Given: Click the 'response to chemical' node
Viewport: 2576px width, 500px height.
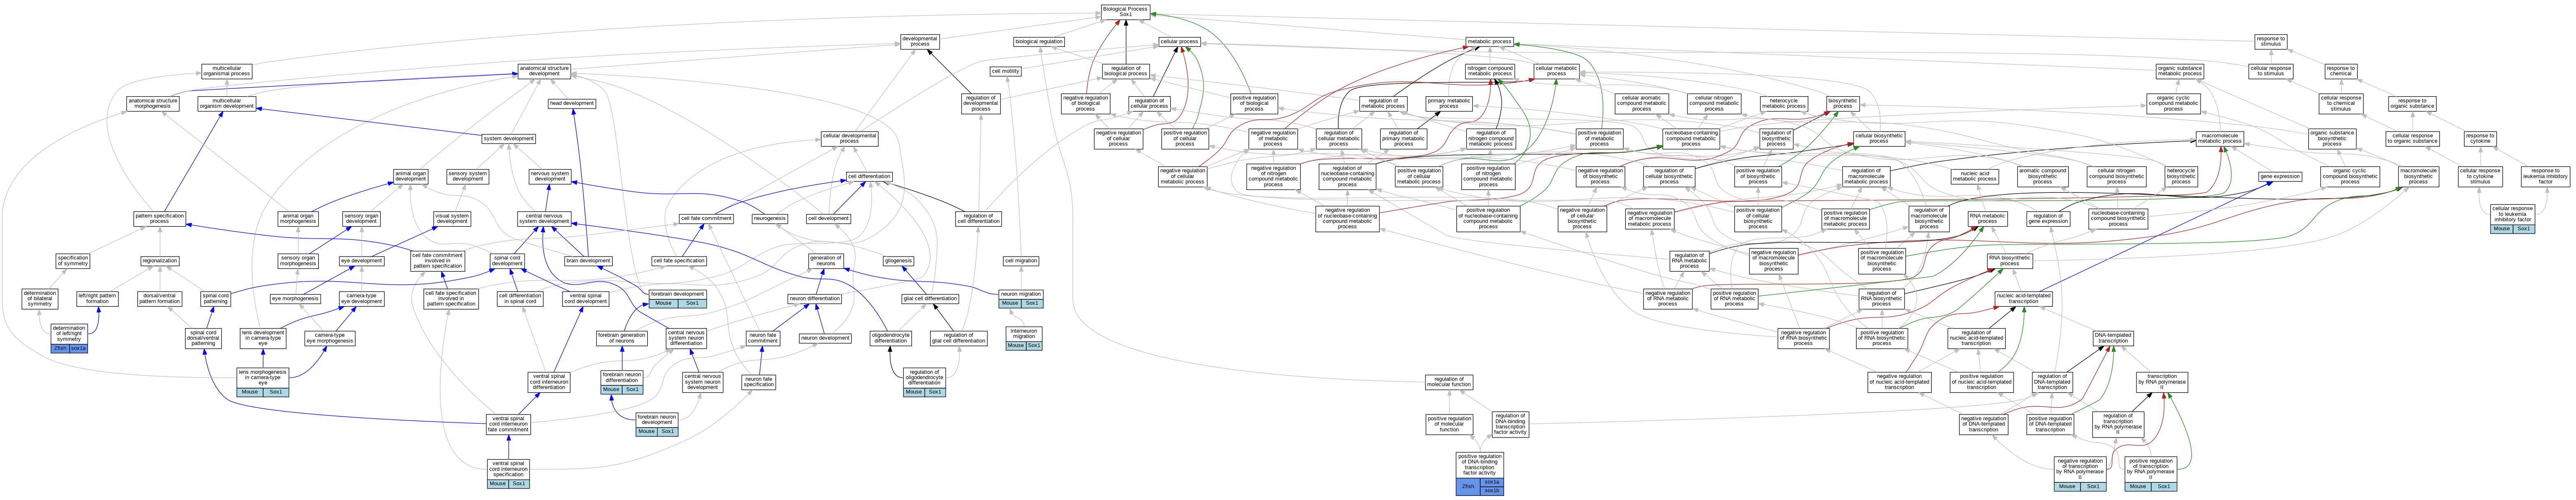Looking at the screenshot, I should coord(2340,71).
